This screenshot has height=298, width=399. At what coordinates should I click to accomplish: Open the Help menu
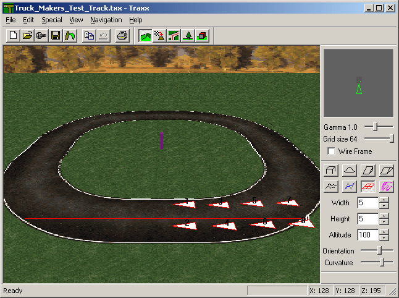(136, 20)
